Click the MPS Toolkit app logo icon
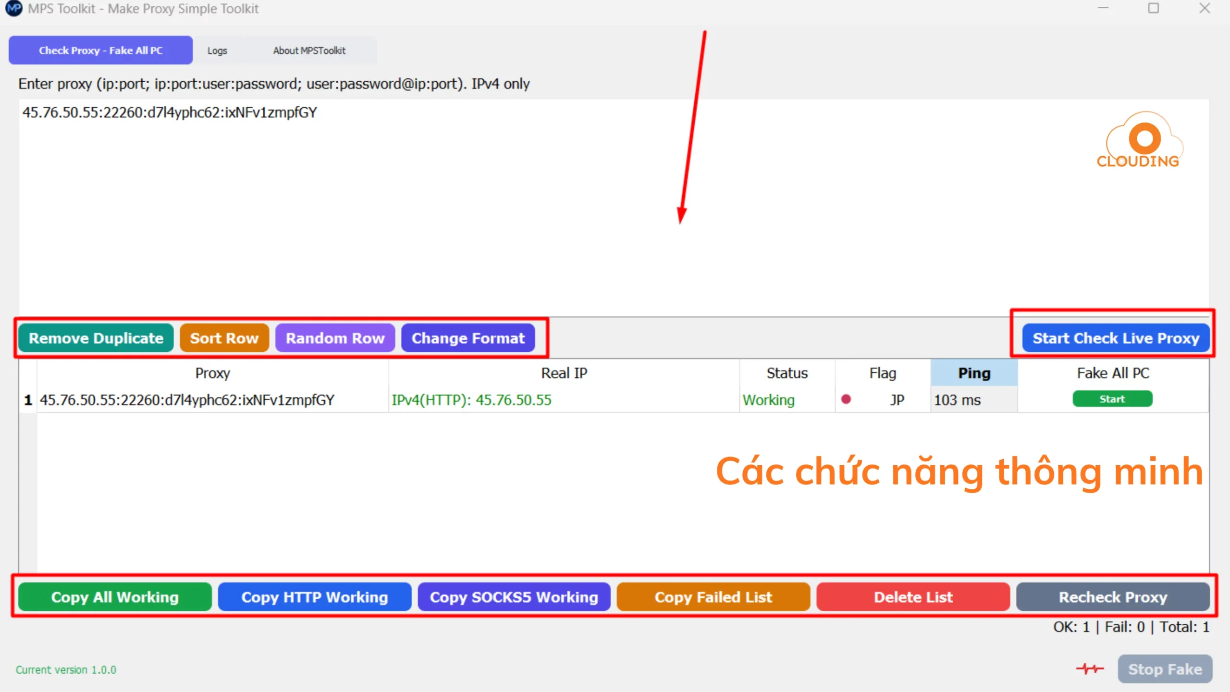The height and width of the screenshot is (692, 1230). point(13,9)
